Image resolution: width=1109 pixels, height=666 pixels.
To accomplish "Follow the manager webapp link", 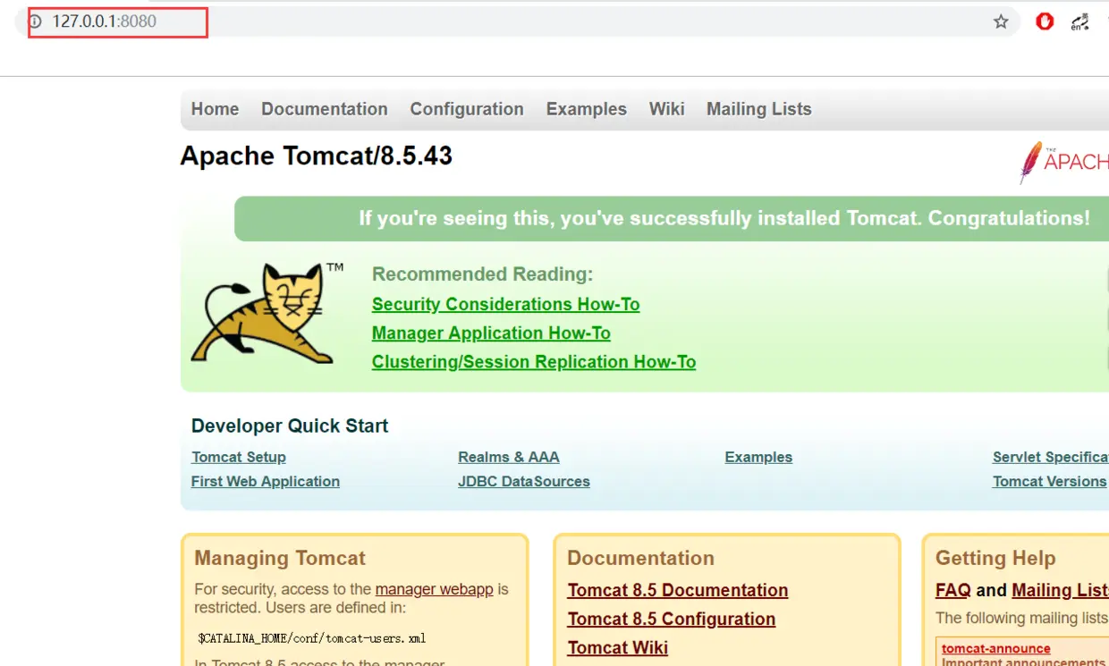I will point(435,589).
